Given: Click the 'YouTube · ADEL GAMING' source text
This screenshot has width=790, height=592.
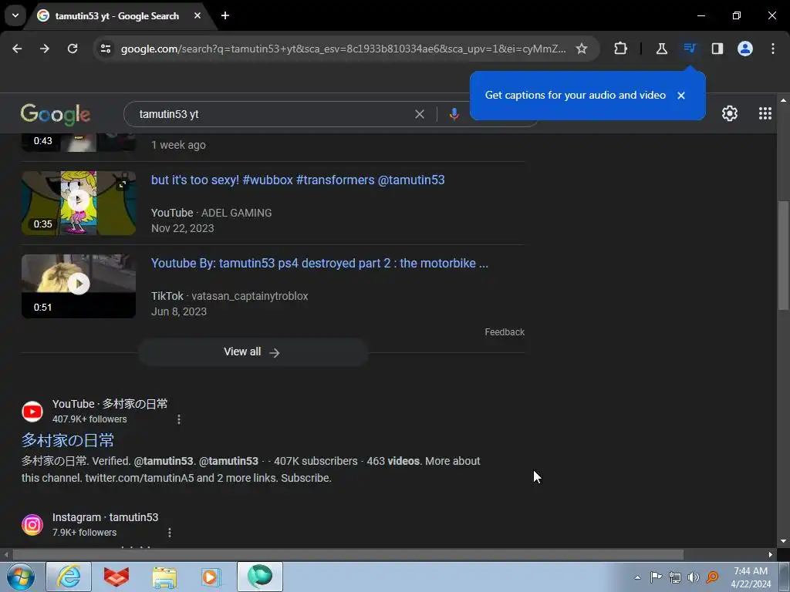Looking at the screenshot, I should [211, 213].
